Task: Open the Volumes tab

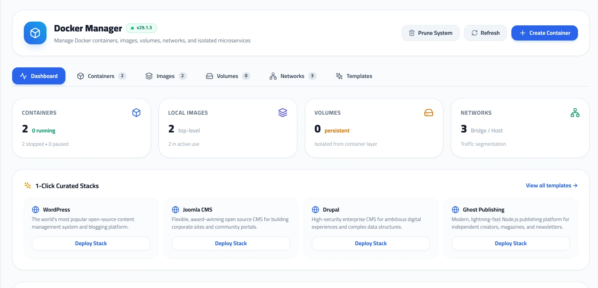Action: (x=228, y=76)
